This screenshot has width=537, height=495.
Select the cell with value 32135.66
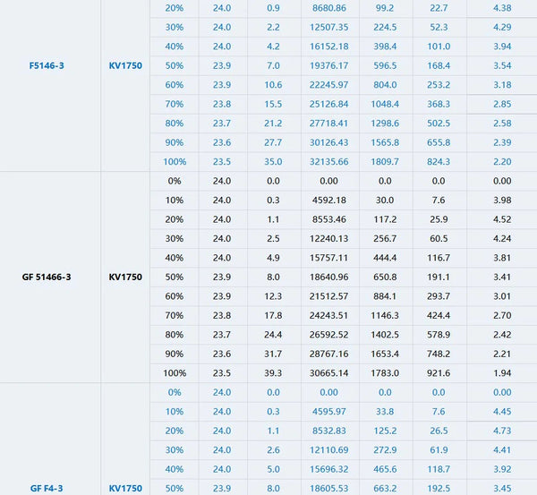(x=328, y=162)
